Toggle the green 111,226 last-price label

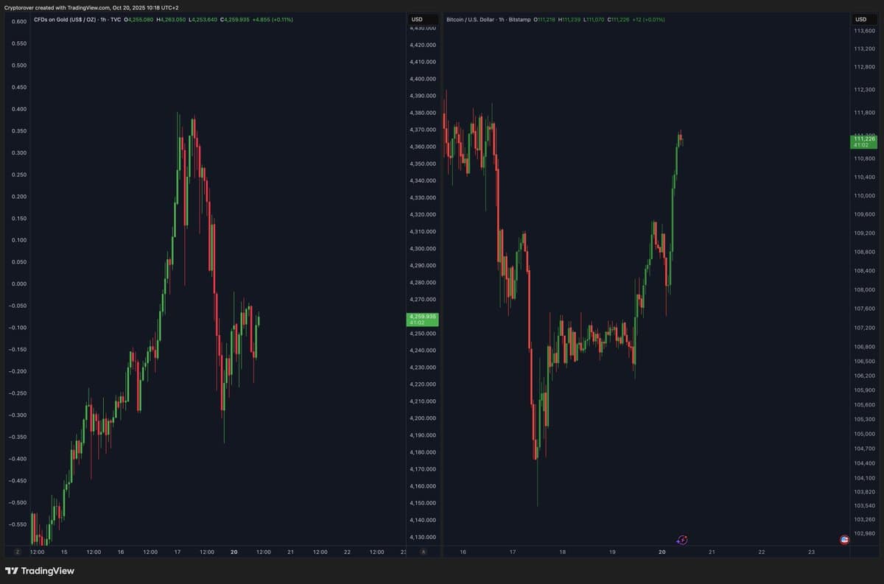point(863,140)
